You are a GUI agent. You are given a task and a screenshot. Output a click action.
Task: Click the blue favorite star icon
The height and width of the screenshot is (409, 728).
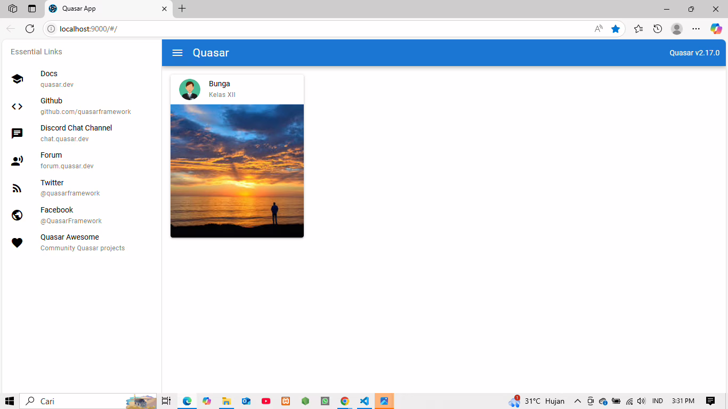616,29
